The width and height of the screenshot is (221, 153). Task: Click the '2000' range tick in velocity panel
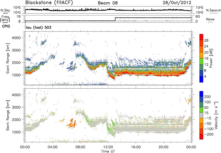click(x=16, y=120)
